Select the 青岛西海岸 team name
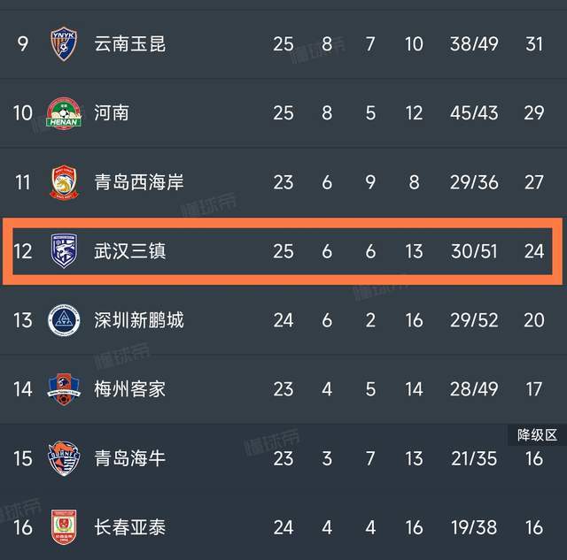This screenshot has height=560, width=567. point(139,181)
